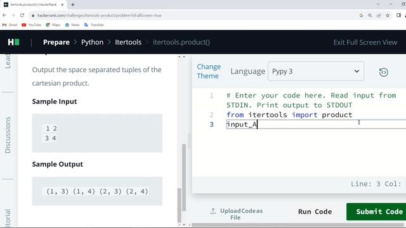The image size is (406, 228).
Task: Click itertools.product() breadcrumb item
Action: pos(181,42)
